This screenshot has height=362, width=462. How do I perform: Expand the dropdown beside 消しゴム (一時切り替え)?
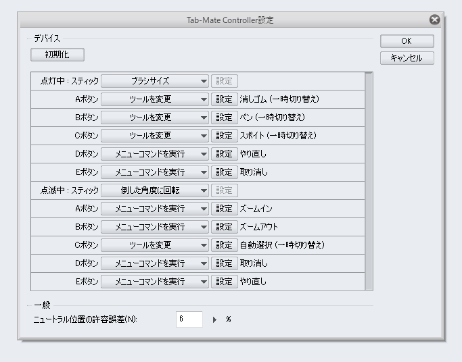pos(155,99)
